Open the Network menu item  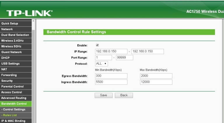[x=16, y=29]
